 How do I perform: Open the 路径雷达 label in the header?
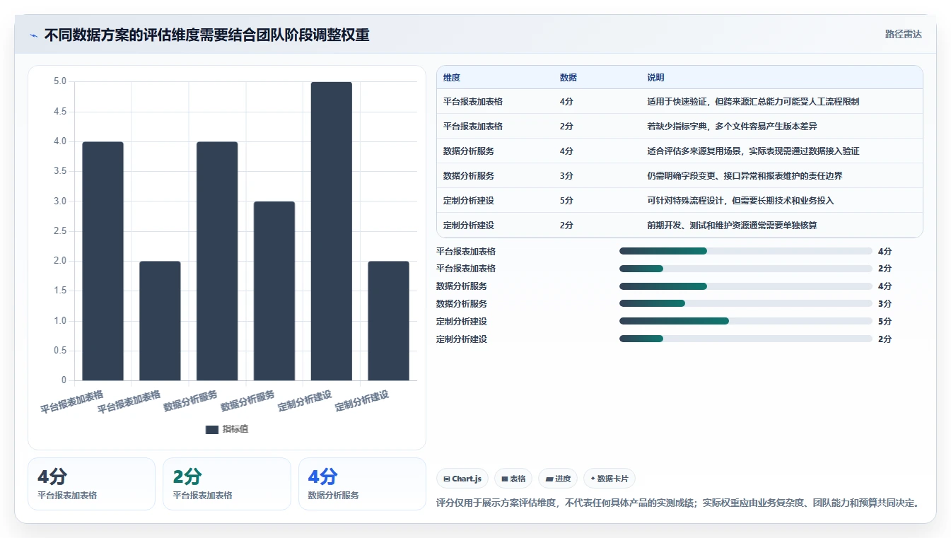point(903,34)
